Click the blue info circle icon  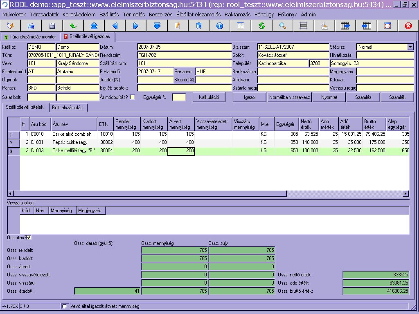click(x=220, y=26)
